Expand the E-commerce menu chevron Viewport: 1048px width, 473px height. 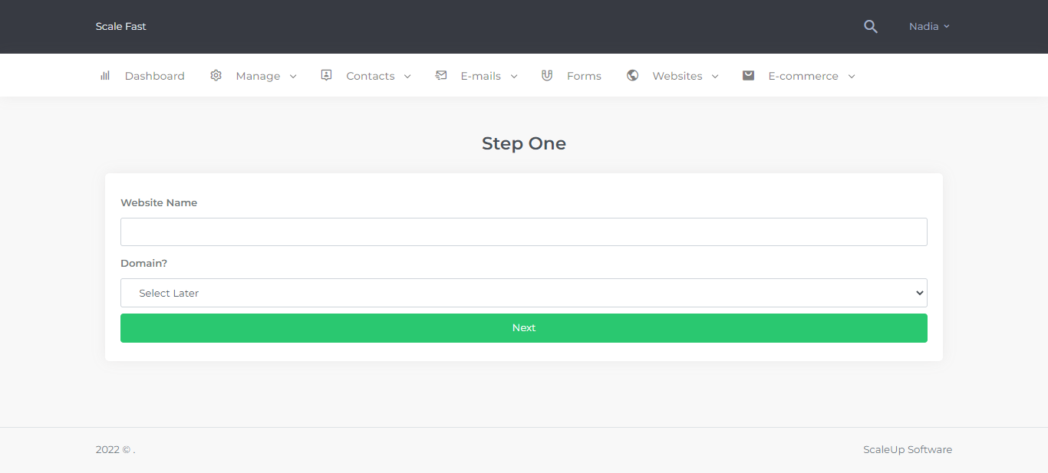pos(852,77)
